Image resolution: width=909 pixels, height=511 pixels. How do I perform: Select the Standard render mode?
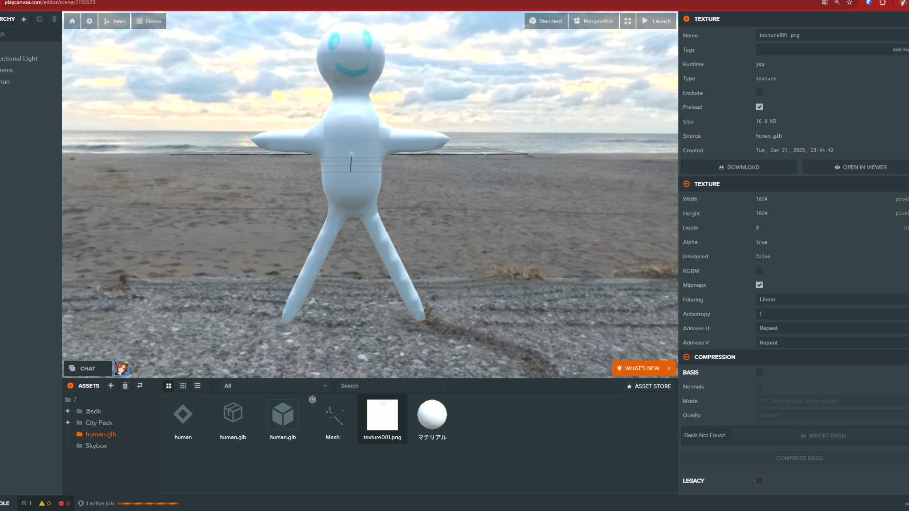pyautogui.click(x=546, y=21)
